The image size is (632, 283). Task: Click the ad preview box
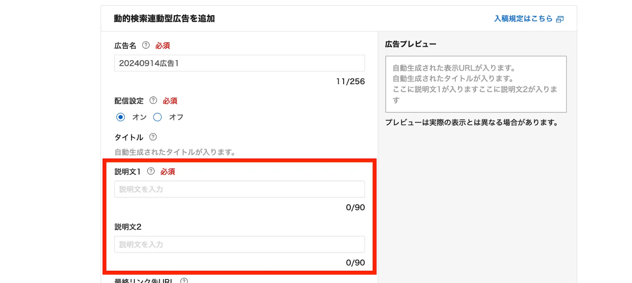(x=476, y=84)
